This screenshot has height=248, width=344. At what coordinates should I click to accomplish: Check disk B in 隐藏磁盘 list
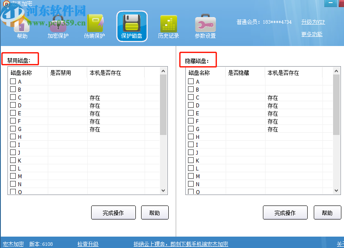click(191, 89)
